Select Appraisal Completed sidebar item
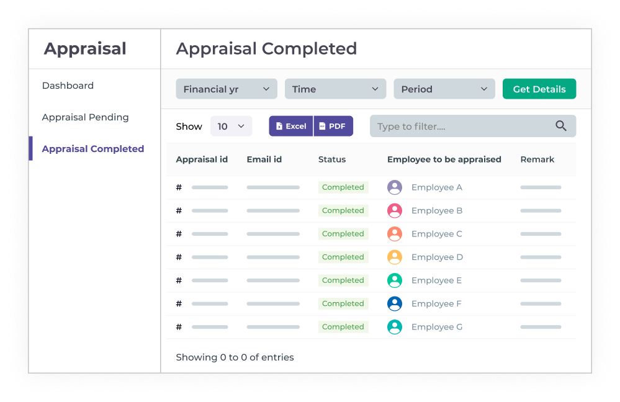 (x=92, y=149)
